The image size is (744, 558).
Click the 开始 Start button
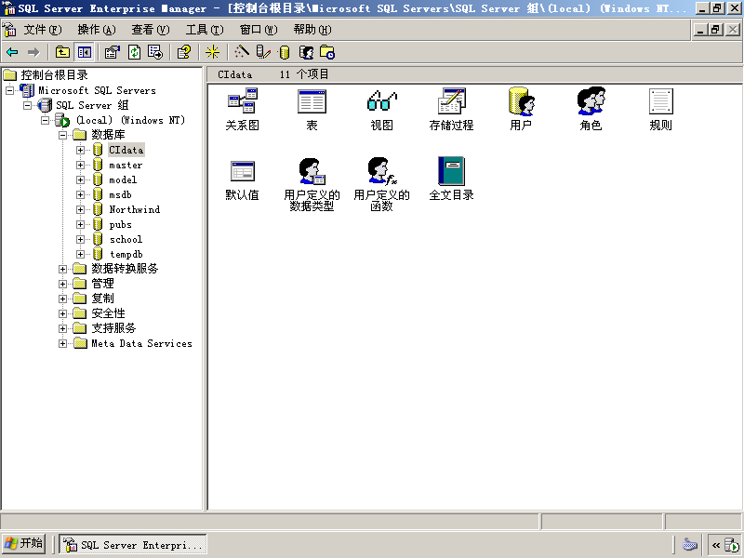[x=24, y=544]
